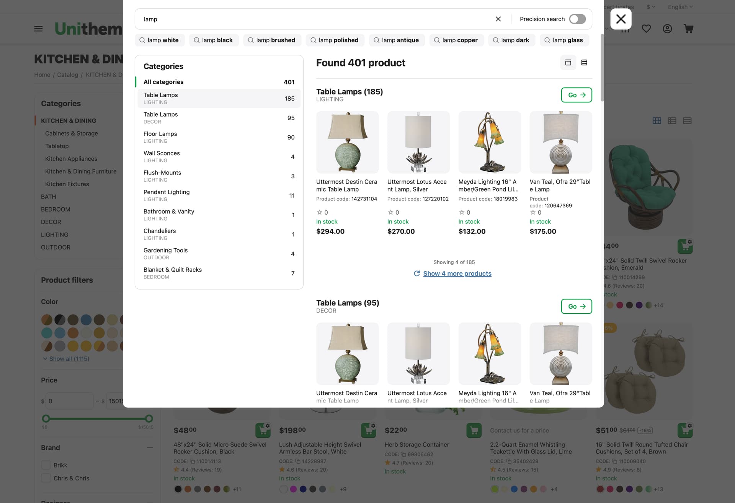Select catalog grid view icon
The height and width of the screenshot is (503, 735).
point(657,121)
